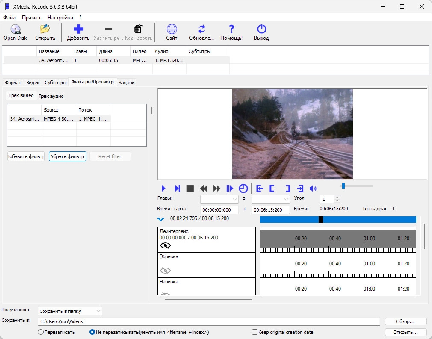Click the Кодировать clapperboard icon
The width and height of the screenshot is (432, 339).
click(x=138, y=29)
